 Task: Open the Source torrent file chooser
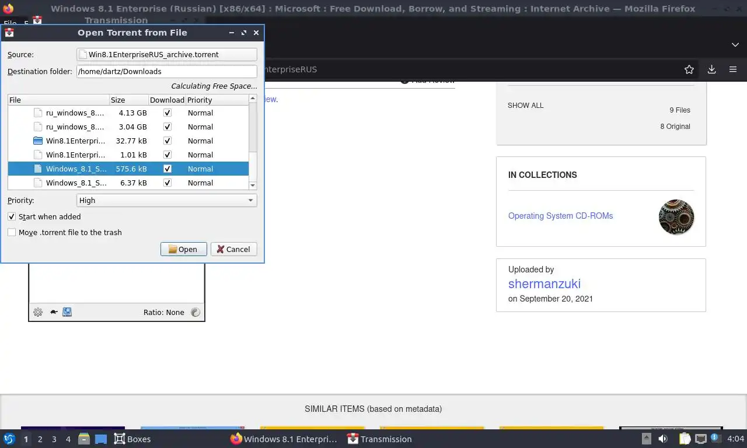pyautogui.click(x=167, y=54)
